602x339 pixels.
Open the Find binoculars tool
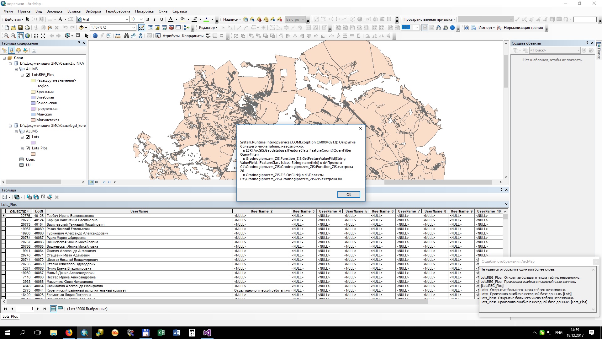[x=126, y=36]
